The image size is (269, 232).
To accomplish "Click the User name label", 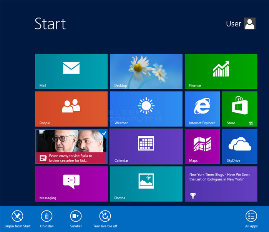I will (x=234, y=24).
